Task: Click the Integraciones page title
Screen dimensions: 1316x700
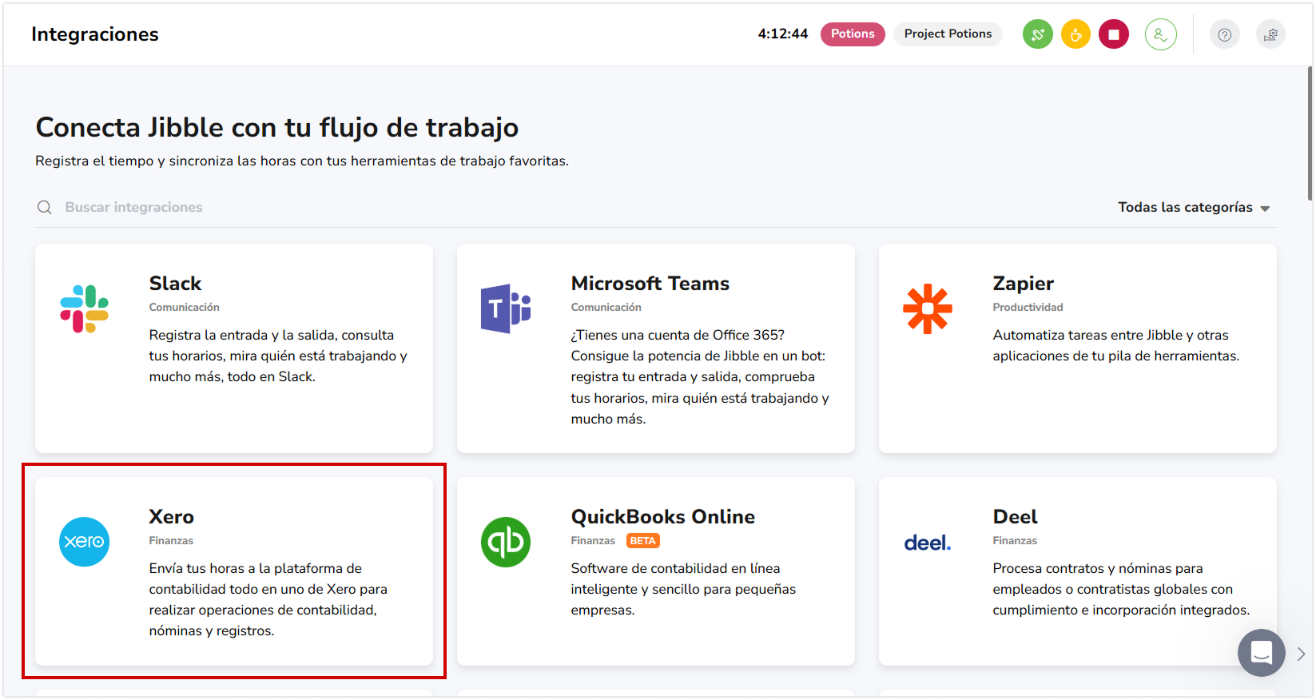Action: [x=95, y=34]
